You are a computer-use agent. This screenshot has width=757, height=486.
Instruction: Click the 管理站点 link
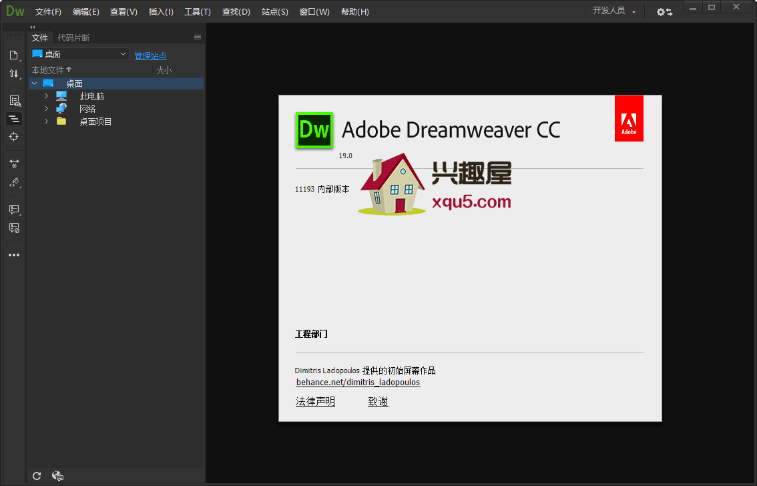click(150, 56)
